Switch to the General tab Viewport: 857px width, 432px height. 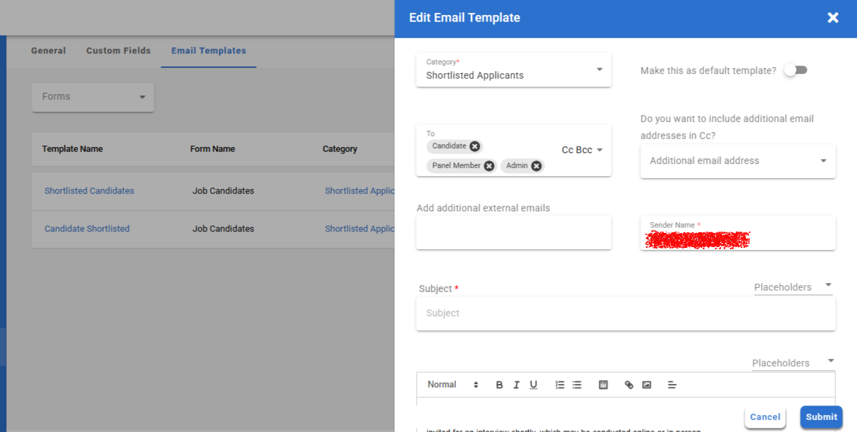tap(49, 51)
